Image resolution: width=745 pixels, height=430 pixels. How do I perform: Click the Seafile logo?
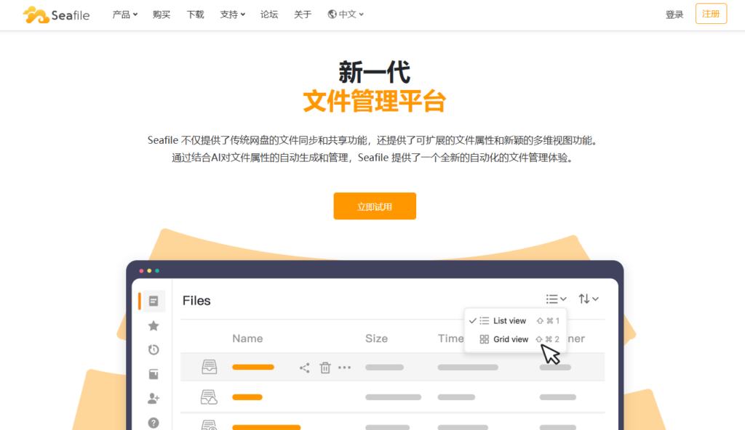tap(56, 15)
